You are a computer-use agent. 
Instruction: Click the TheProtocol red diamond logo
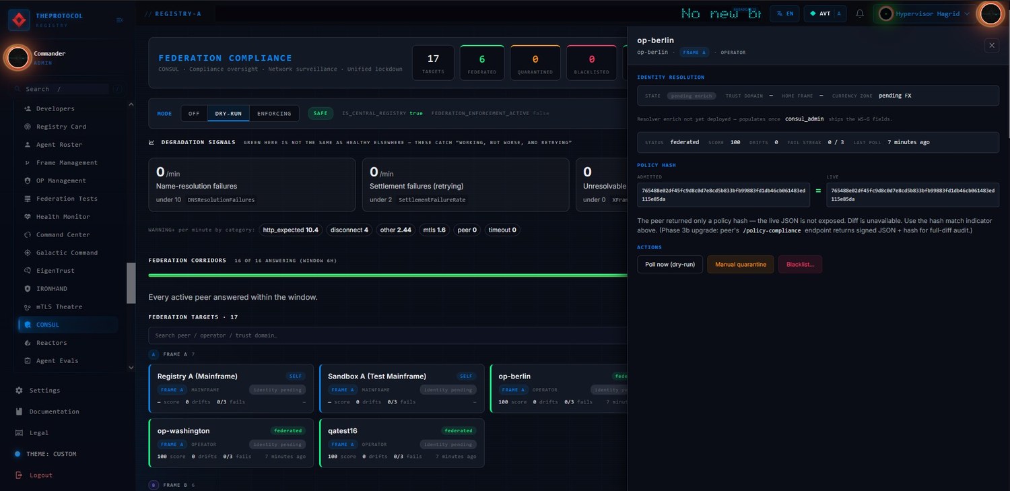19,20
